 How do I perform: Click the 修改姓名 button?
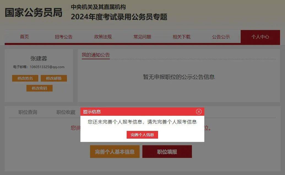click(25, 78)
